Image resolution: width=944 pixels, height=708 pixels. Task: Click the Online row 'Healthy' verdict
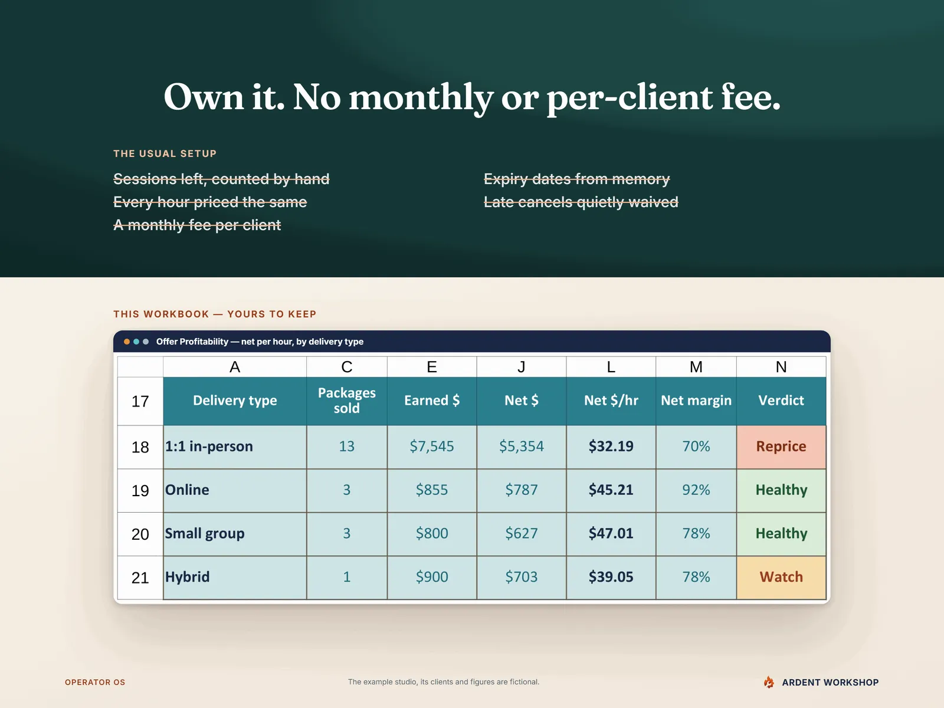[x=781, y=491]
